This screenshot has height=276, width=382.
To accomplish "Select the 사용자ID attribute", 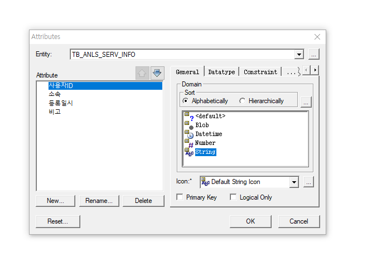I will coord(105,86).
